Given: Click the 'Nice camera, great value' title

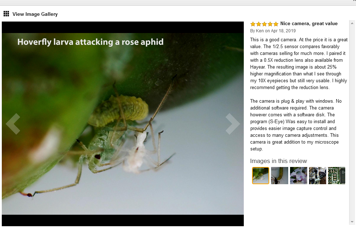Looking at the screenshot, I should click(x=309, y=24).
